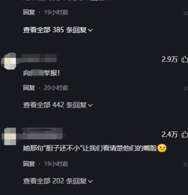Click the emoji in the 嘴脸 comment
The image size is (188, 195).
[162, 148]
